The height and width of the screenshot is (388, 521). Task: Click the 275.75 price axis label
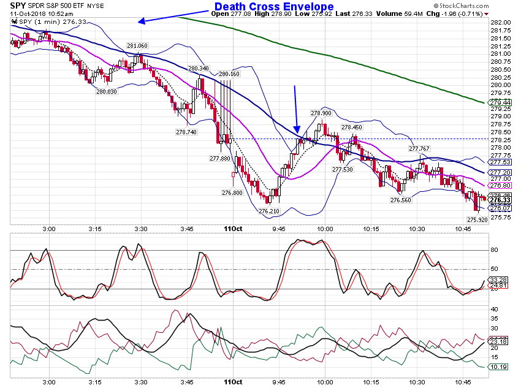501,217
